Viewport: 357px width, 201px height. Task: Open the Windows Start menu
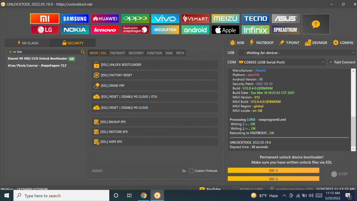6,195
